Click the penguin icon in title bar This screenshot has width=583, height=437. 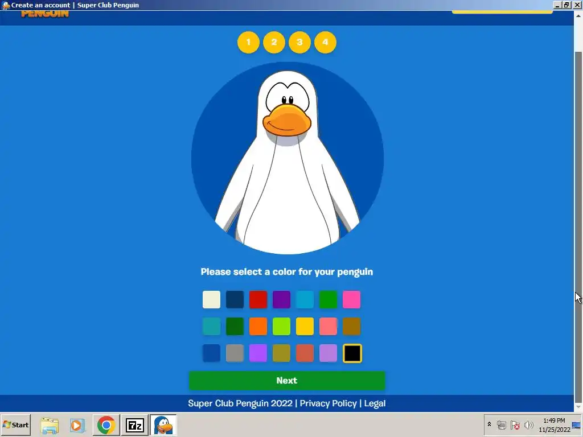[x=6, y=5]
